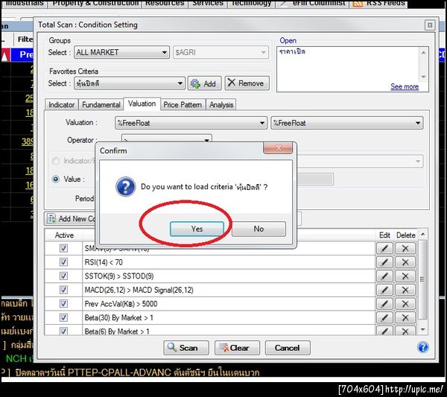Open the See more link
The image size is (447, 397).
(x=405, y=86)
